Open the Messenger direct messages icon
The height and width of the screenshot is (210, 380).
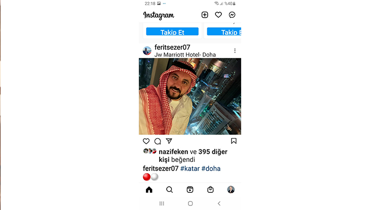tap(232, 15)
